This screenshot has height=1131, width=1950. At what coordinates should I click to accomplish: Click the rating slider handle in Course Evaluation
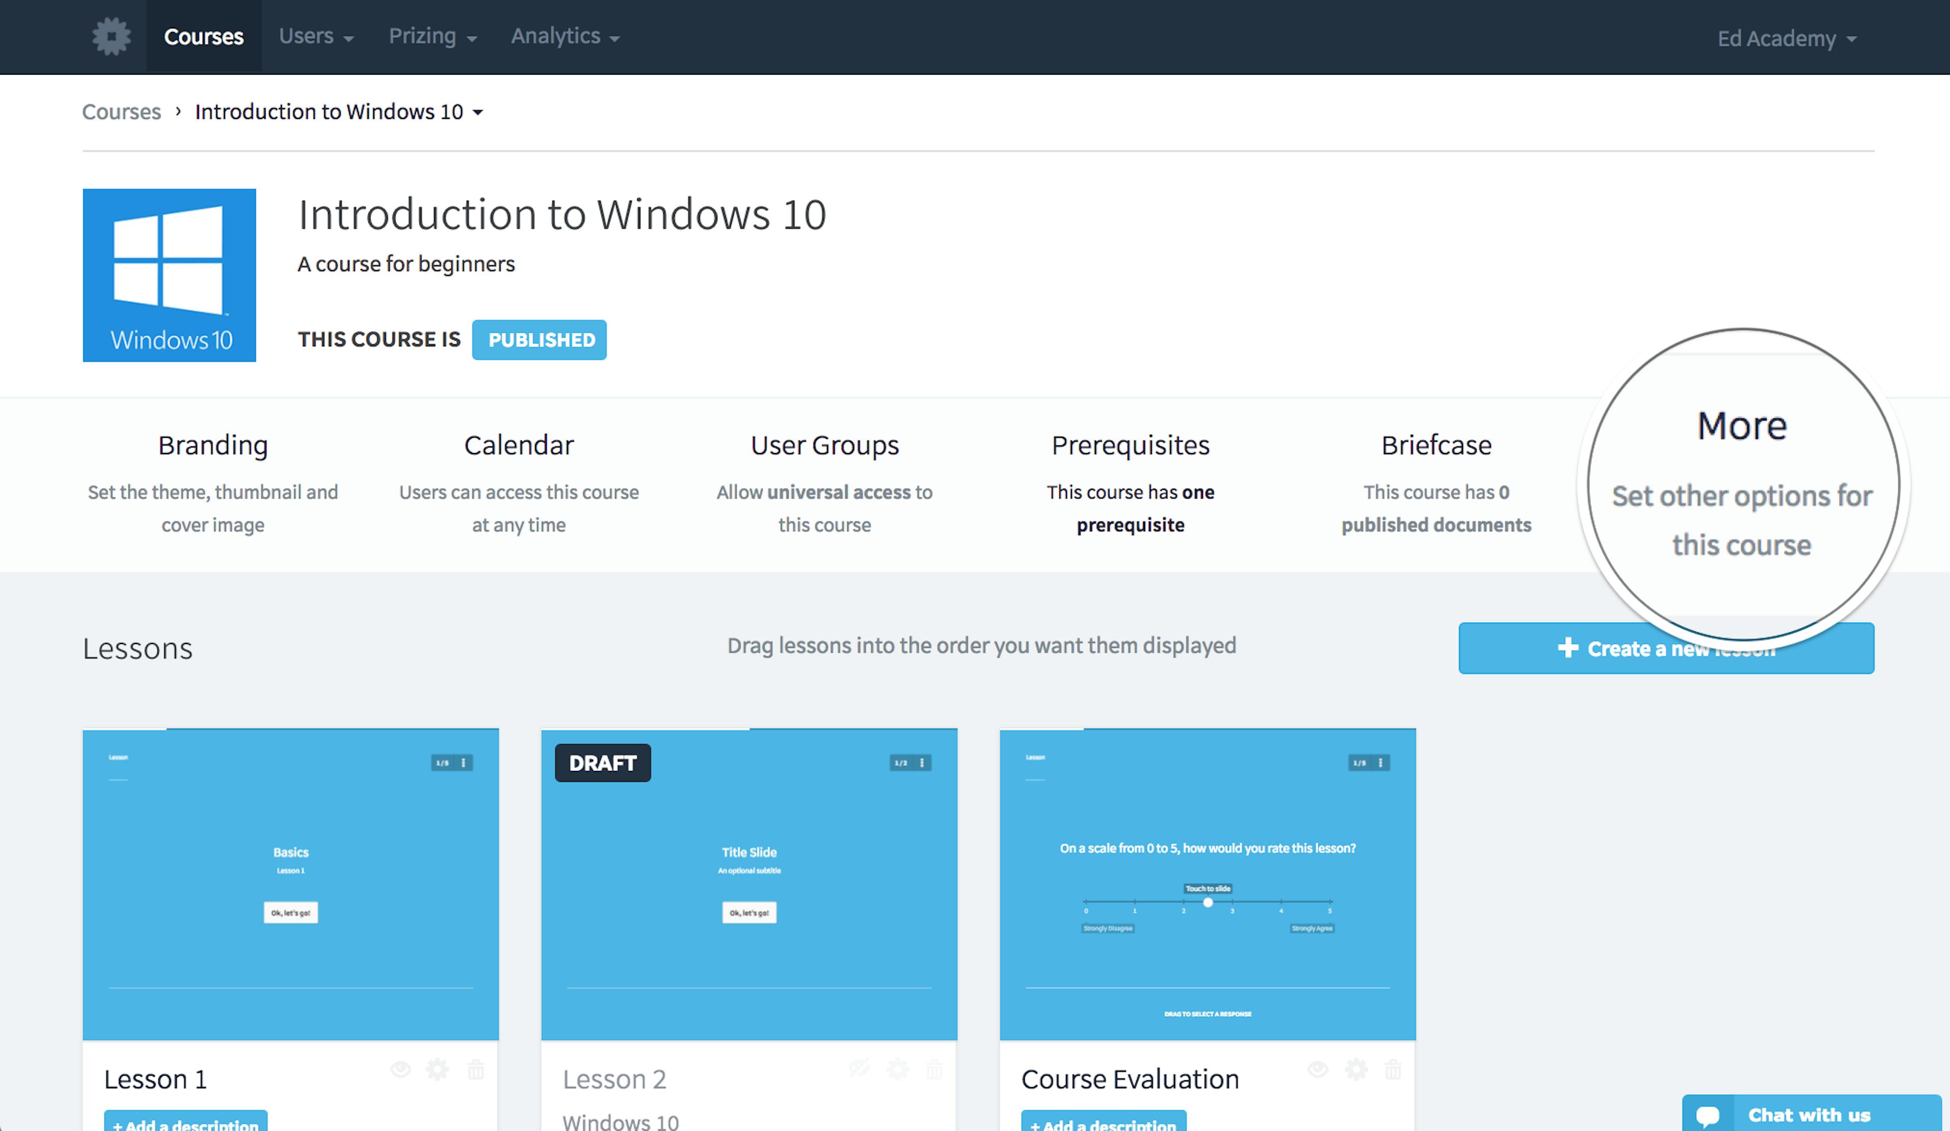pyautogui.click(x=1208, y=902)
